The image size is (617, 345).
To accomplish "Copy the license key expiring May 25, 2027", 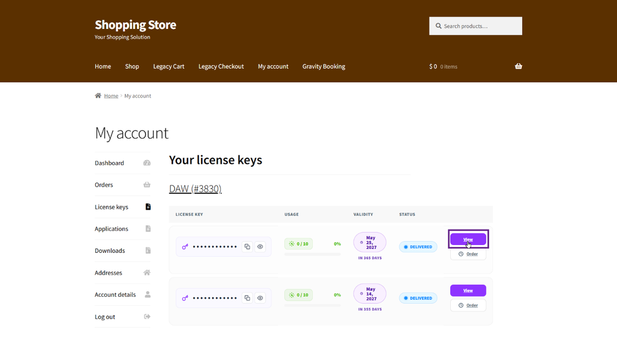I will [247, 247].
